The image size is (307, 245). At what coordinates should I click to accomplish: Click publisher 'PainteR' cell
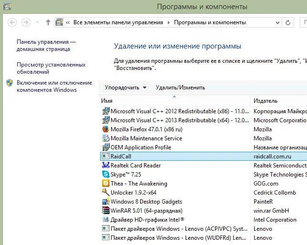[x=263, y=201]
